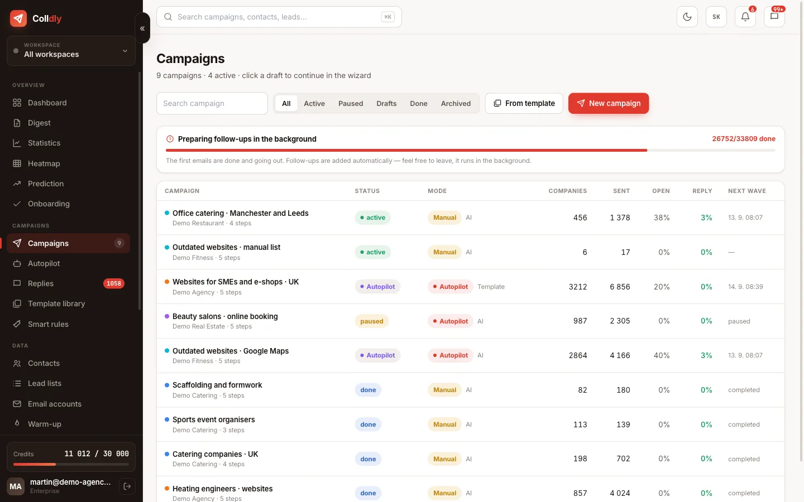This screenshot has height=502, width=804.
Task: Go to Statistics in the sidebar
Action: pos(68,143)
